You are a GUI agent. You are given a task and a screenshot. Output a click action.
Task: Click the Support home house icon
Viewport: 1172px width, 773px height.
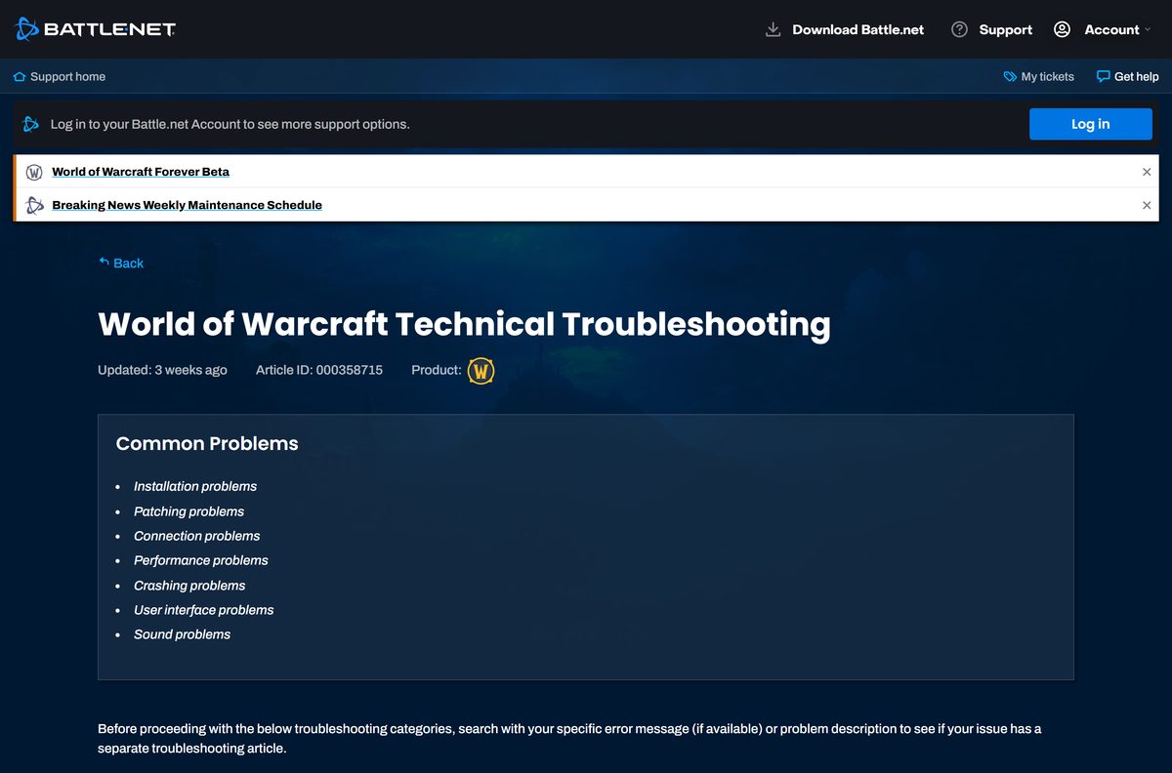coord(20,76)
